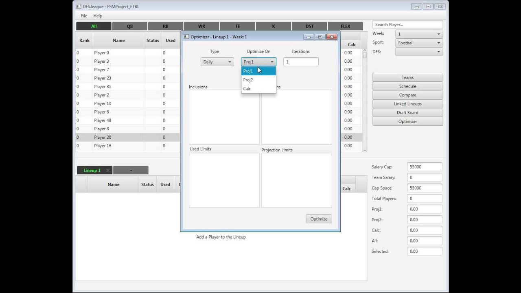Viewport: 521px width, 293px height.
Task: Click the Used Limits list box
Action: tap(224, 180)
